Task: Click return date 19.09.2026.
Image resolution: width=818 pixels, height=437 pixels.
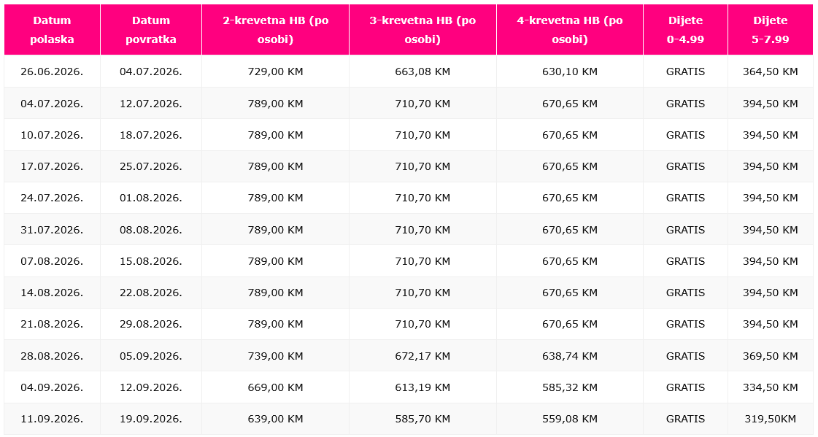Action: (151, 419)
